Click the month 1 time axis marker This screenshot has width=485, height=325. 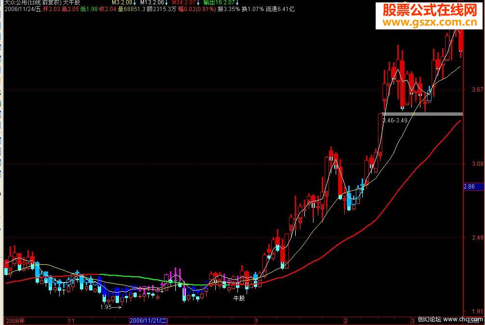tap(256, 321)
